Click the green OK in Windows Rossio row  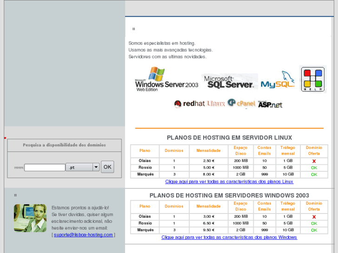tap(314, 223)
